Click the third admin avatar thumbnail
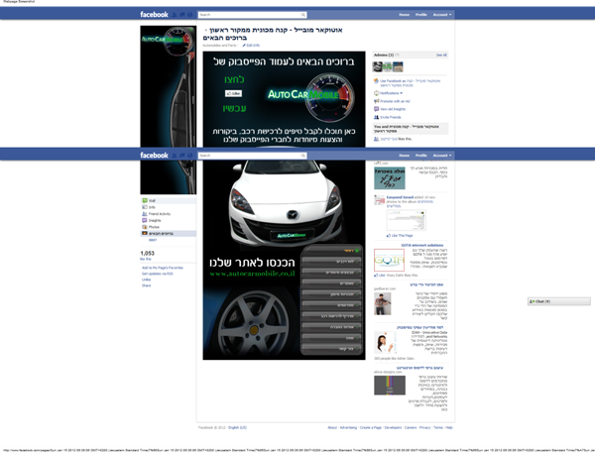This screenshot has height=452, width=595. [398, 67]
